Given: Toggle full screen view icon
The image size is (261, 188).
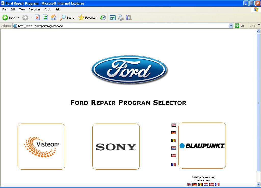Looking at the screenshot, I should tap(113, 18).
